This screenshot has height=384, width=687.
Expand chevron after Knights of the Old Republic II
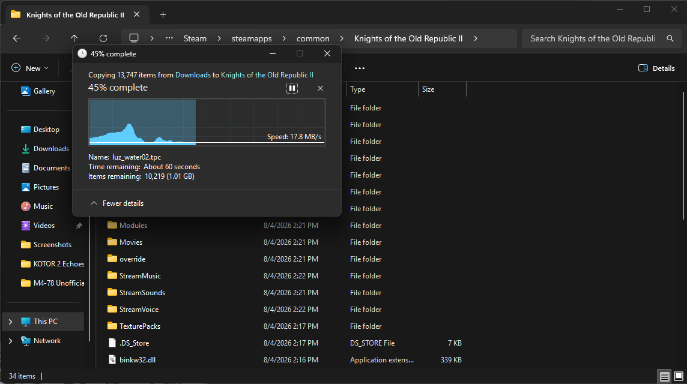click(x=476, y=38)
